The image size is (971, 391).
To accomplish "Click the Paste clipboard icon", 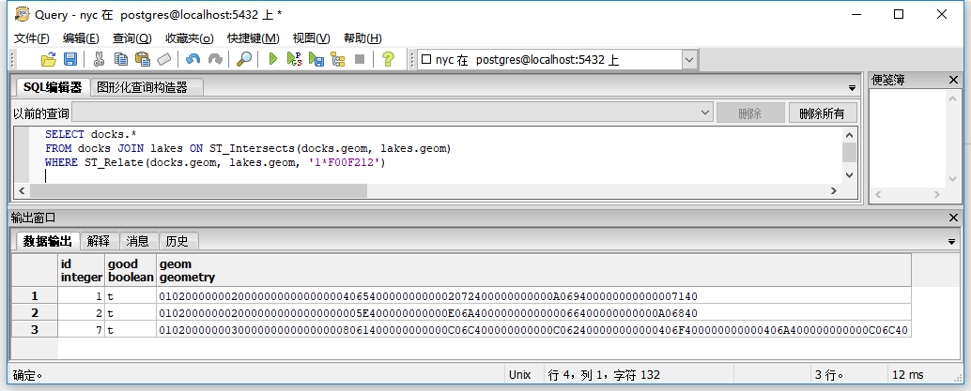I will (x=143, y=59).
